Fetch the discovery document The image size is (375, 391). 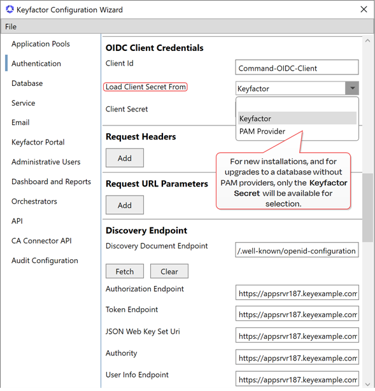(x=125, y=271)
